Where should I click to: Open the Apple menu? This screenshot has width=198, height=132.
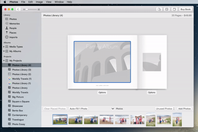5,2
